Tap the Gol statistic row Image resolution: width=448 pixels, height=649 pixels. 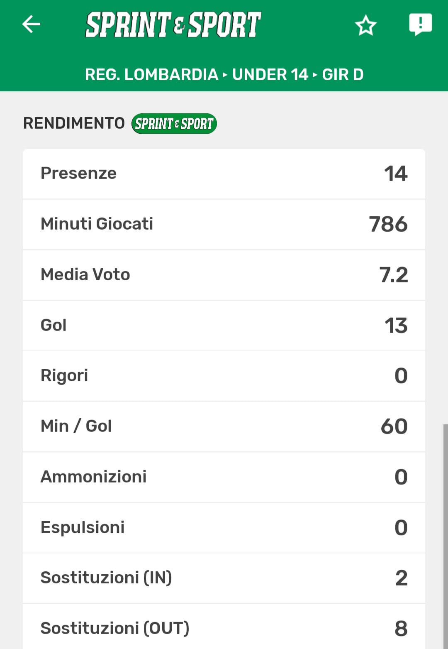(224, 326)
